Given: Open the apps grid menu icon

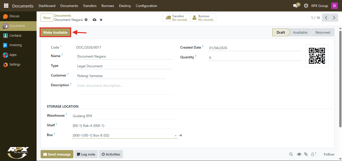Looking at the screenshot, I should tap(6, 6).
